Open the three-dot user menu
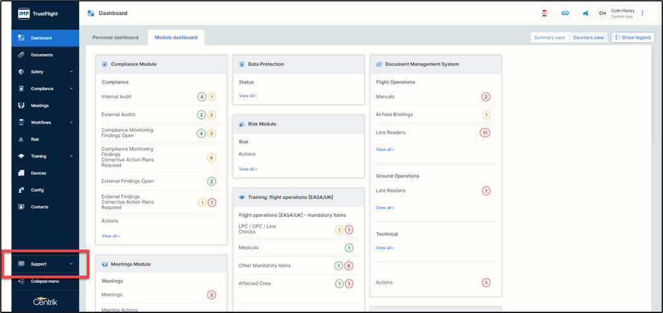Image resolution: width=663 pixels, height=313 pixels. coord(643,13)
